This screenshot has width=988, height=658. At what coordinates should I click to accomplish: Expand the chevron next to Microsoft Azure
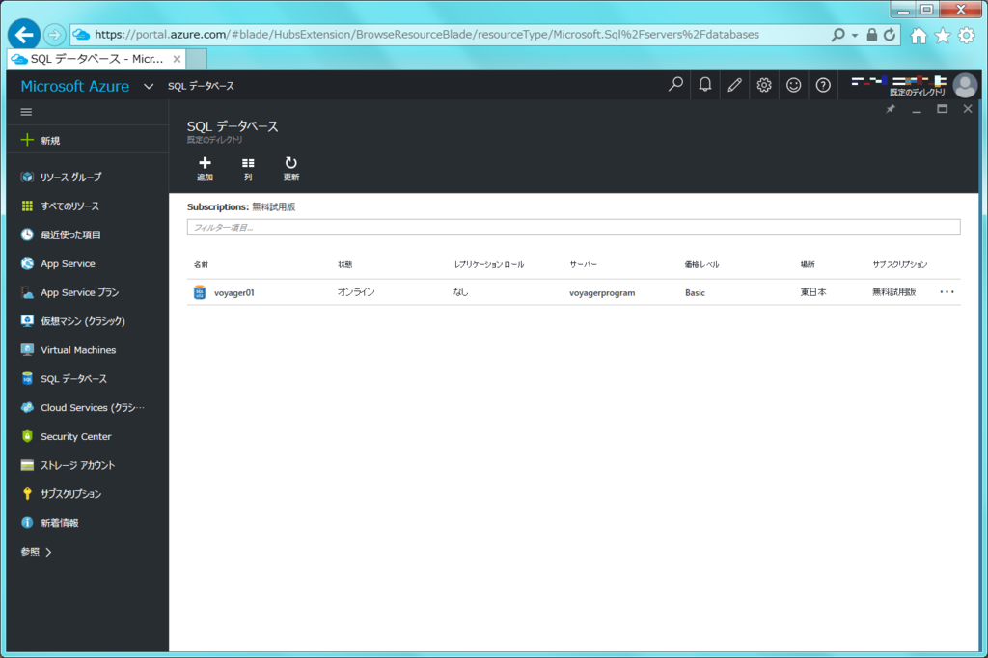coord(149,86)
